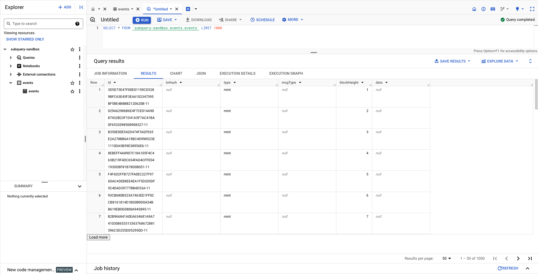Switch to EXECUTION GRAPH tab
The width and height of the screenshot is (538, 275).
(x=286, y=74)
